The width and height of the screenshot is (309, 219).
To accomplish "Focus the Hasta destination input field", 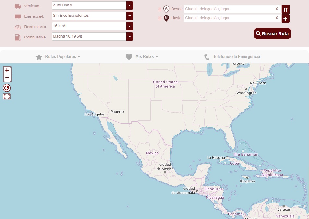I will point(229,18).
